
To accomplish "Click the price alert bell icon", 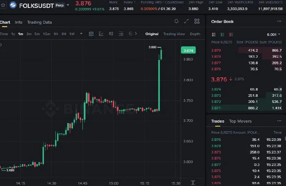I will click(176, 21).
